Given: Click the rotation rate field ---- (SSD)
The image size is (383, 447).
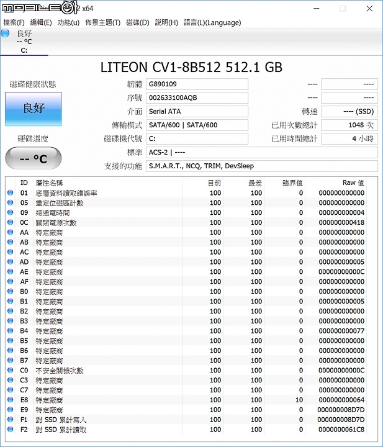Looking at the screenshot, I should 349,112.
